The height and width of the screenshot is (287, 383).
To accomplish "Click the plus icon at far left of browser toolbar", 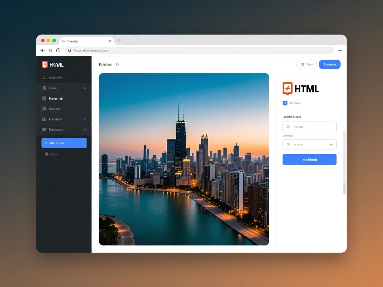I will [42, 50].
